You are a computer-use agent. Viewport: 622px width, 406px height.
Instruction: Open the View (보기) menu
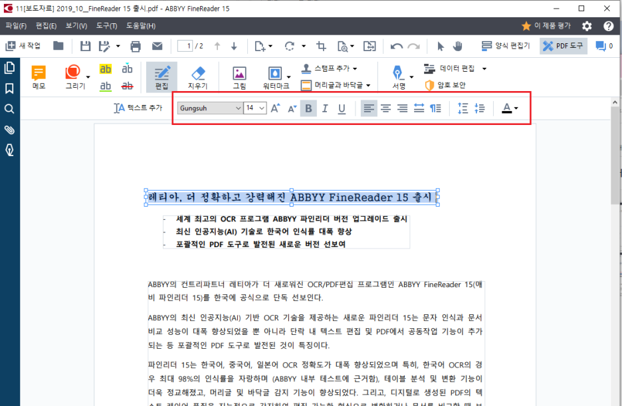point(76,26)
